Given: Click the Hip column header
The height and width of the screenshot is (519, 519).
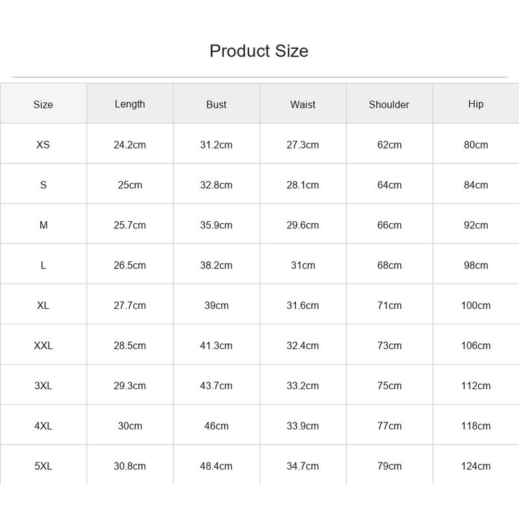Looking at the screenshot, I should [476, 104].
